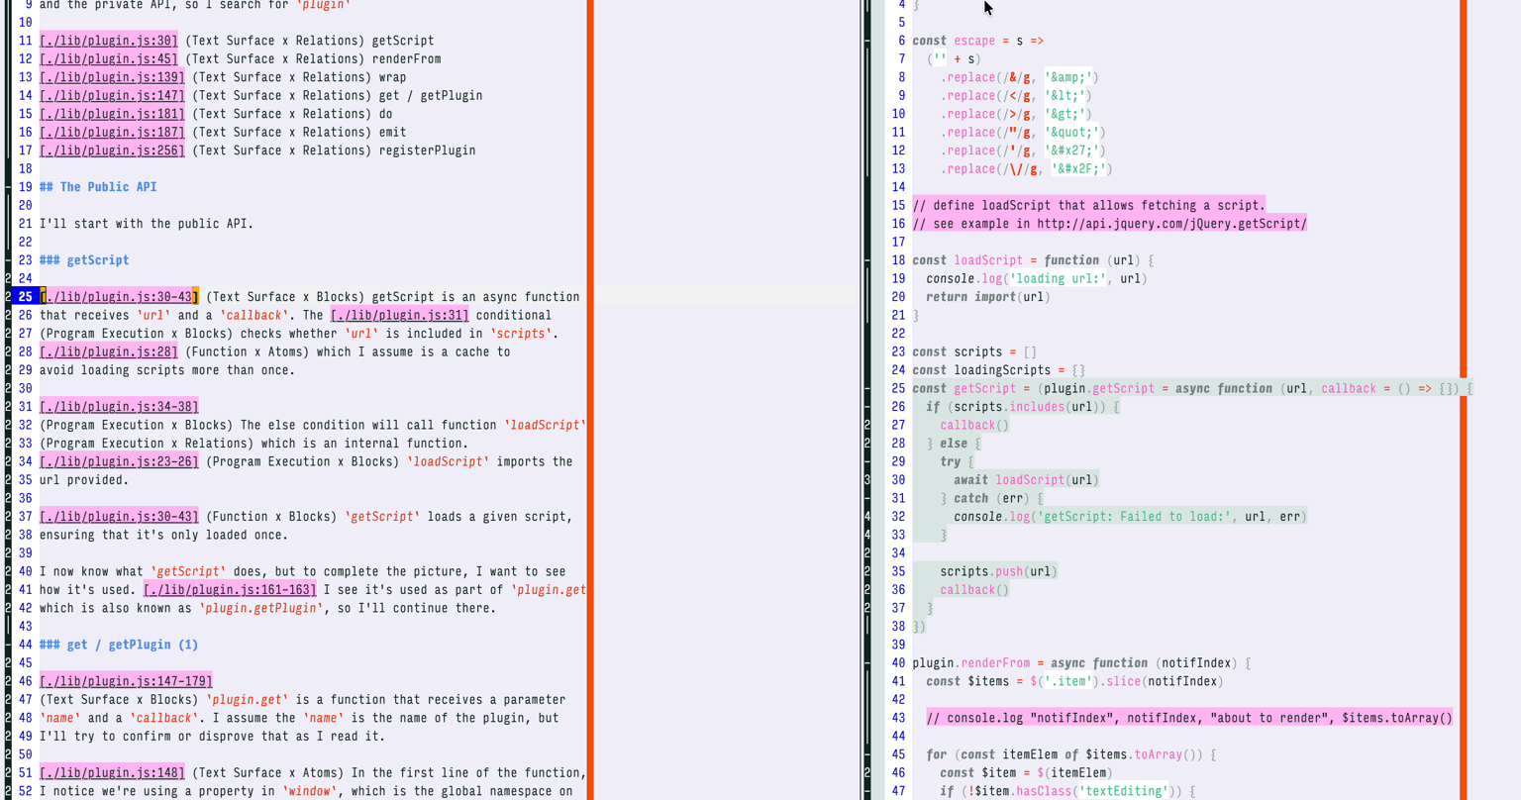Image resolution: width=1521 pixels, height=800 pixels.
Task: Follow the ./lib/plugin.js:45 renderFrom link
Action: [109, 58]
